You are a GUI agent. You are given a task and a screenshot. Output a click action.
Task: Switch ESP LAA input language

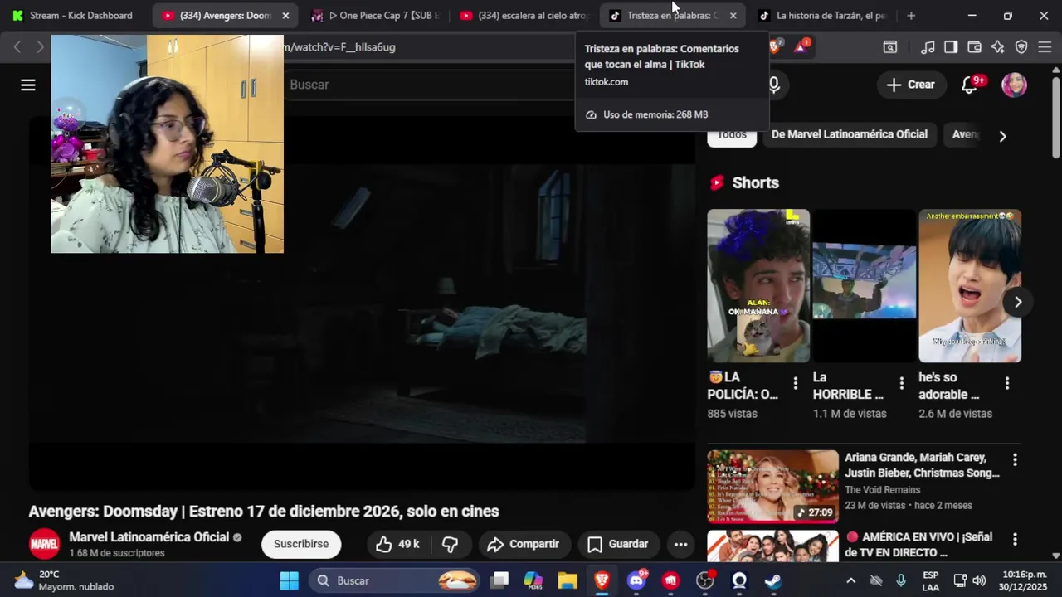click(931, 580)
